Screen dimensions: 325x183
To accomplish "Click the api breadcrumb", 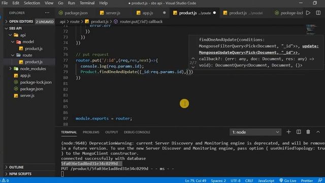I will pos(62,21).
